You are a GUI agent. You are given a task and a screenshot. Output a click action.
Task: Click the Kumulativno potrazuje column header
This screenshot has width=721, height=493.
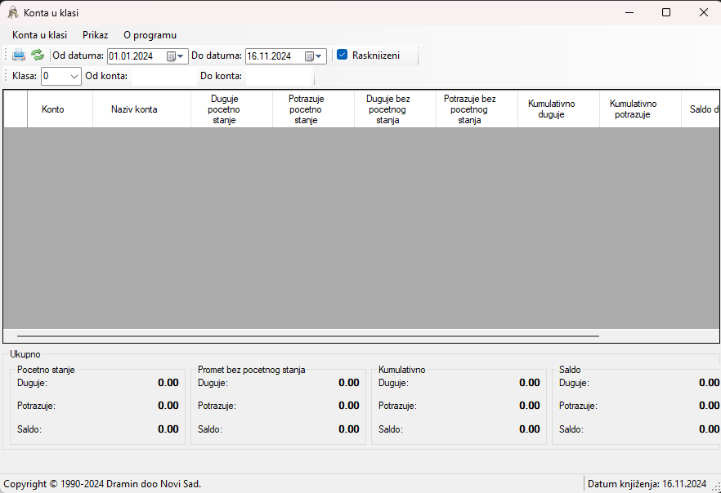pos(641,109)
